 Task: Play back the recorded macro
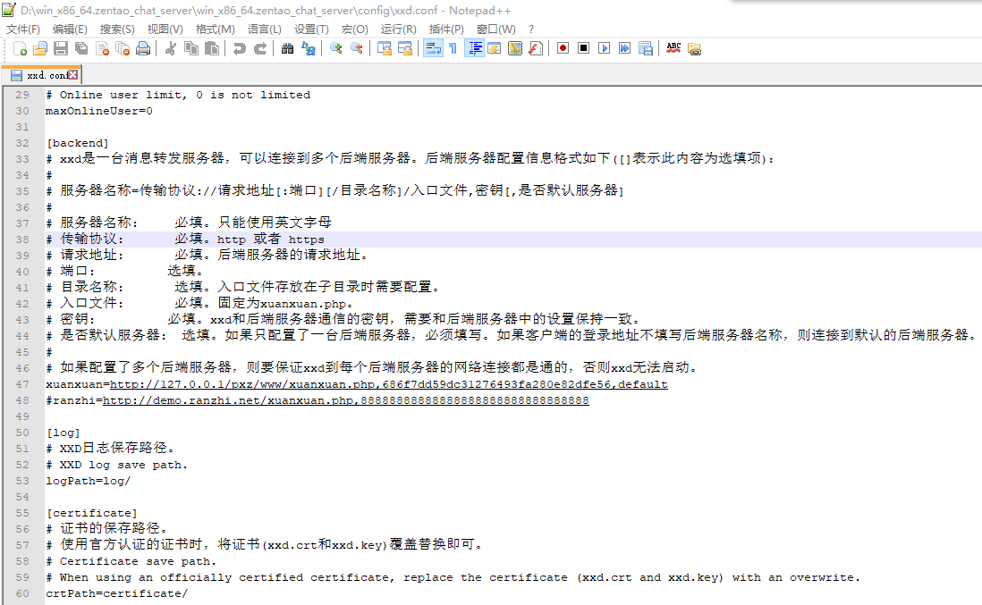pyautogui.click(x=605, y=48)
